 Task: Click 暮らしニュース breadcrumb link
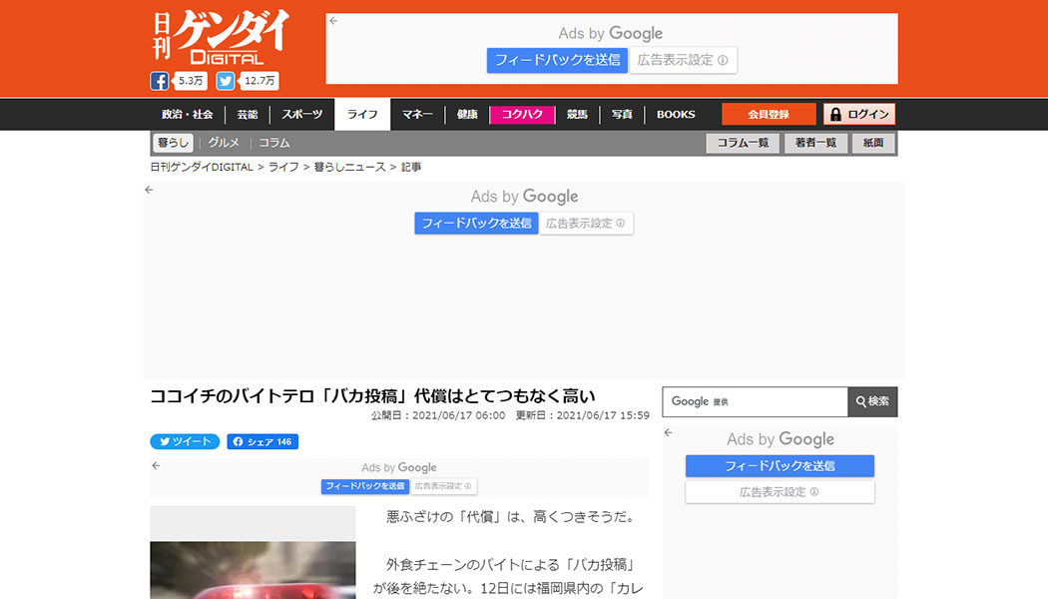coord(349,167)
